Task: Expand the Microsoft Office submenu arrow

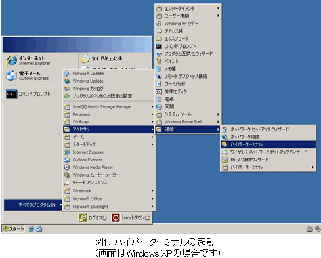Action: 152,199
